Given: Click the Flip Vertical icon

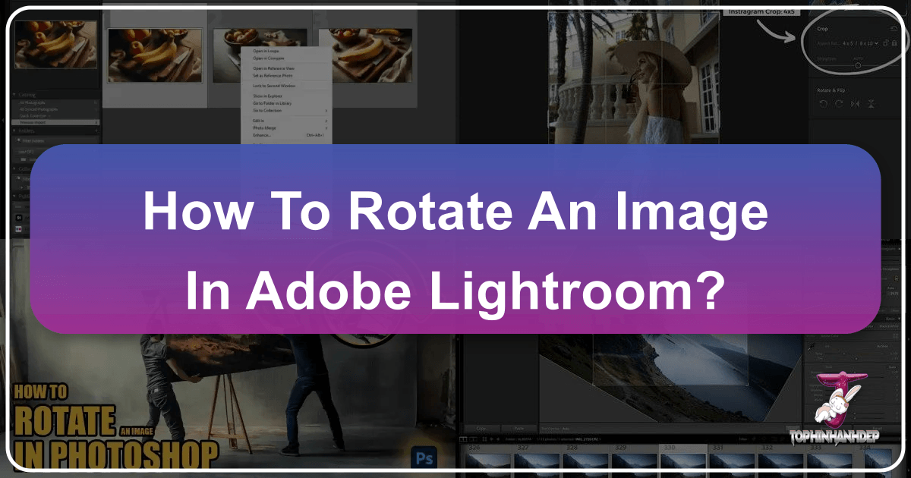Looking at the screenshot, I should click(x=872, y=102).
